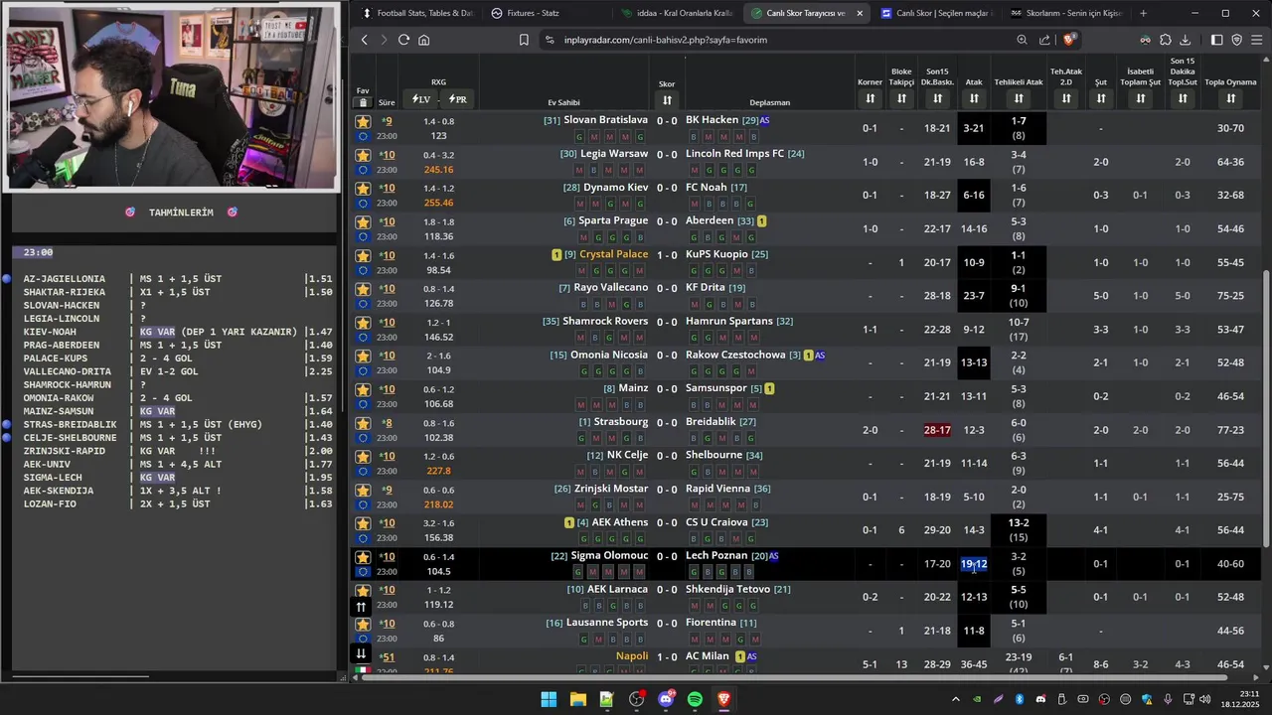Open a new browser tab
The height and width of the screenshot is (715, 1272).
[1143, 13]
